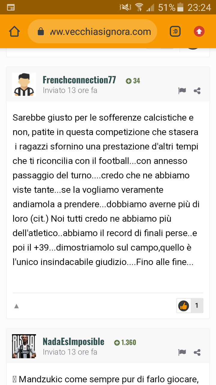Open NadaEsImposible's profile link

pyautogui.click(x=73, y=342)
